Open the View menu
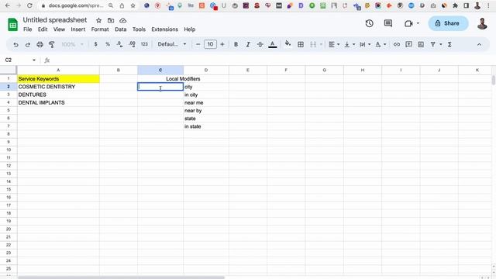The image size is (496, 279). click(59, 29)
